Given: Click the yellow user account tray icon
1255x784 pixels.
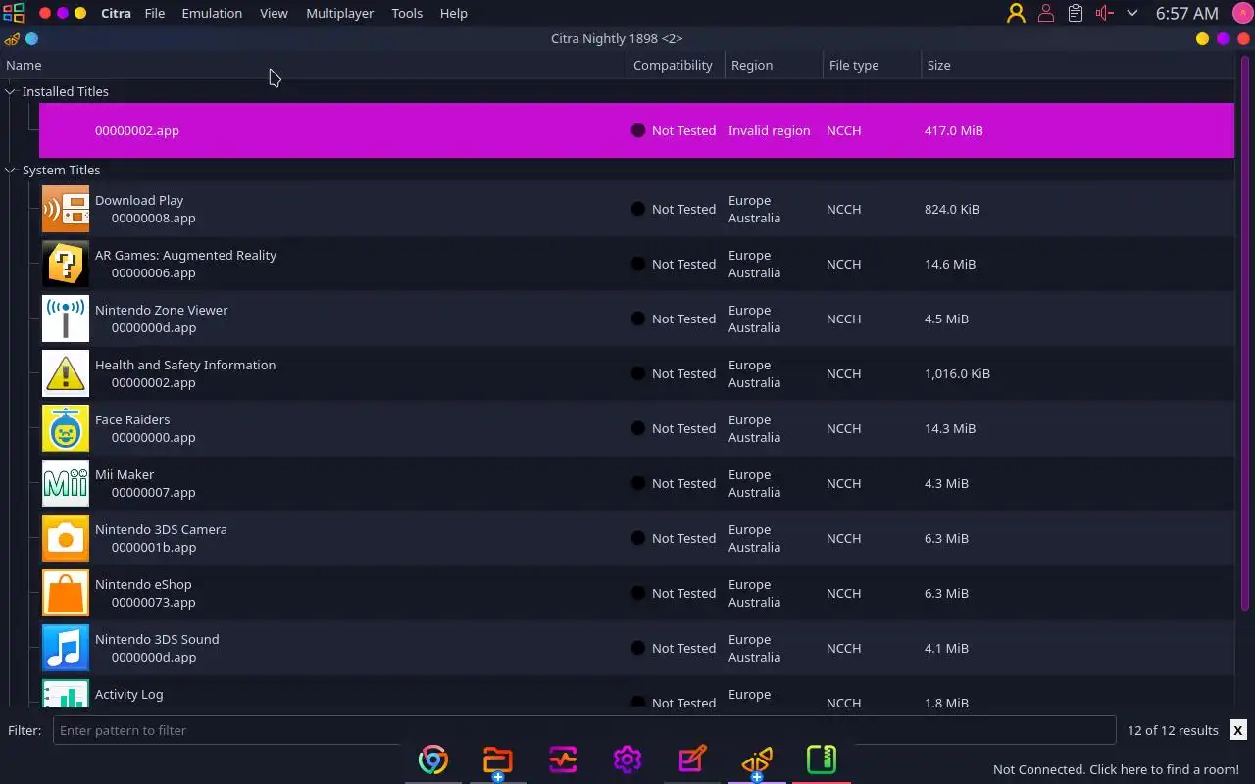Looking at the screenshot, I should (1016, 13).
